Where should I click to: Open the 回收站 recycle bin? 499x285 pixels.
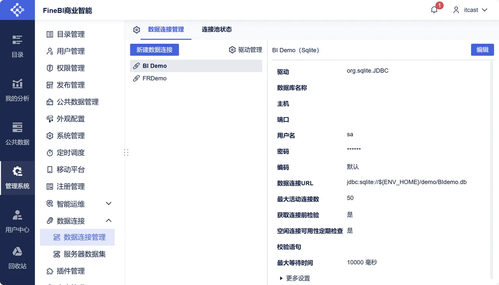[x=17, y=258]
